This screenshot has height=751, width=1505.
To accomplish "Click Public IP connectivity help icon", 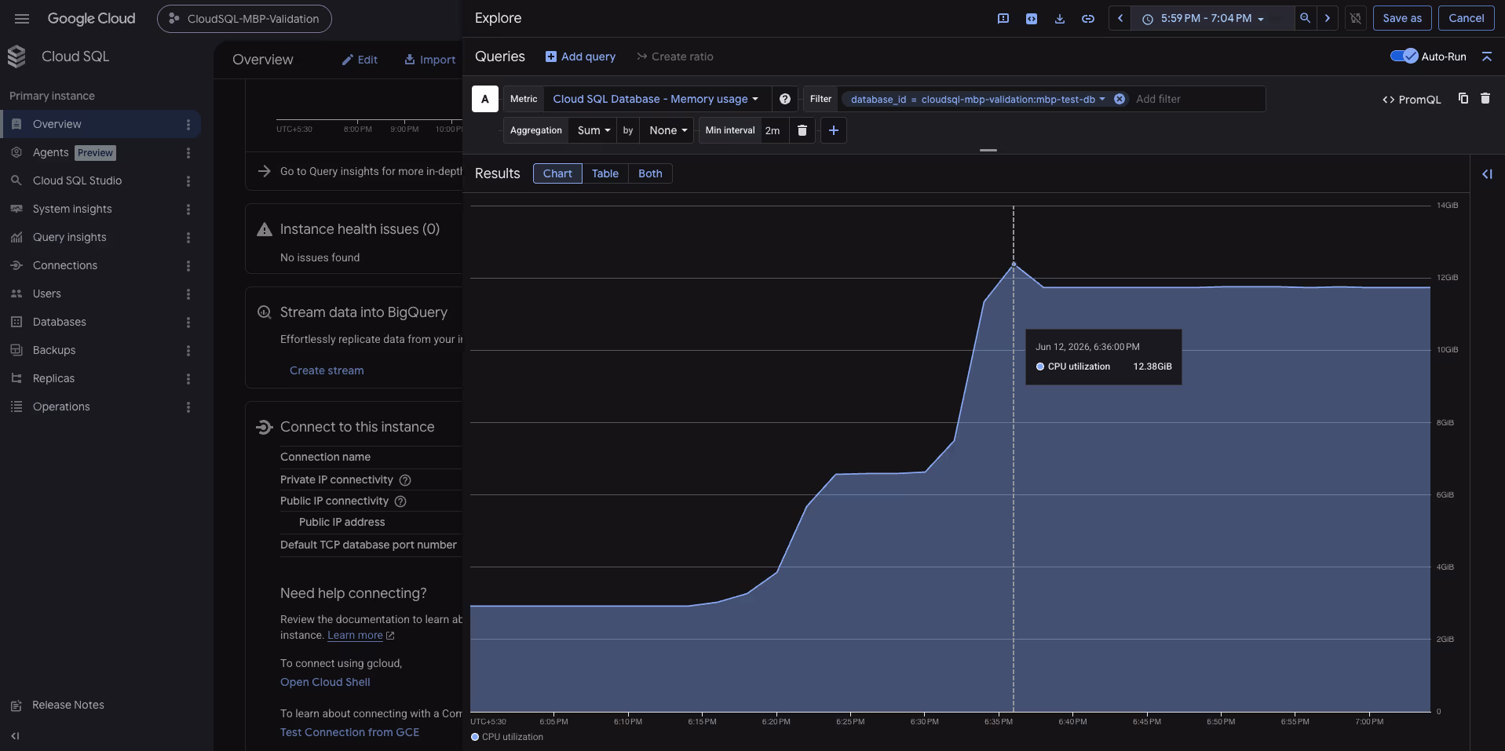I will pos(400,501).
